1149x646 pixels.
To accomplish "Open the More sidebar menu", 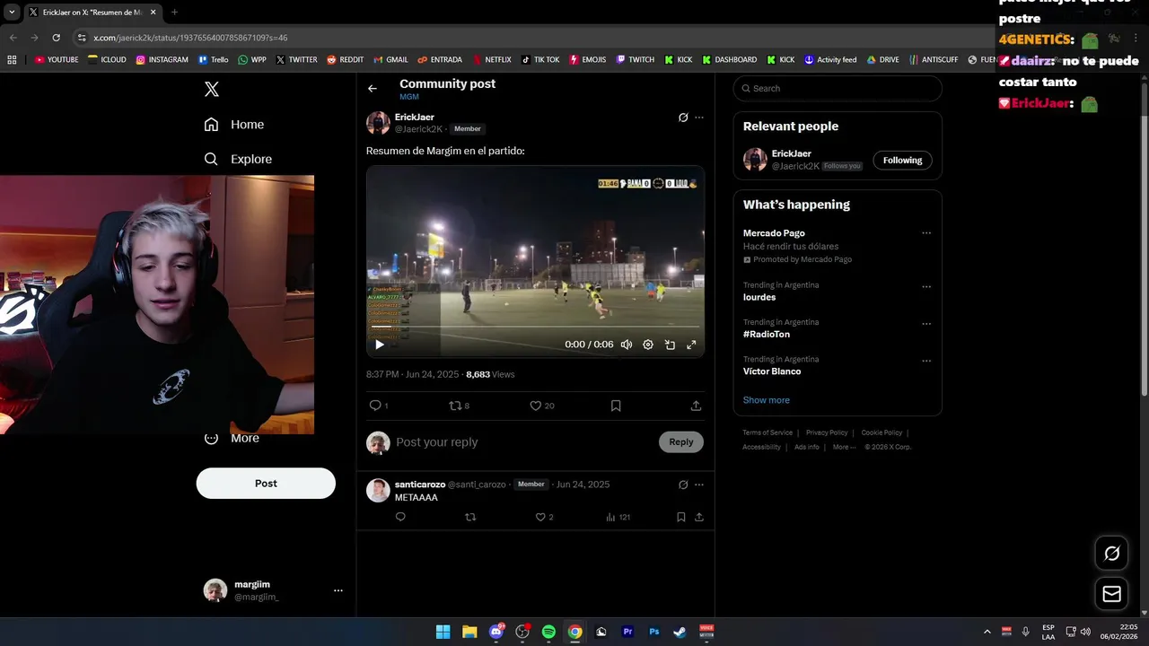I will [x=233, y=438].
